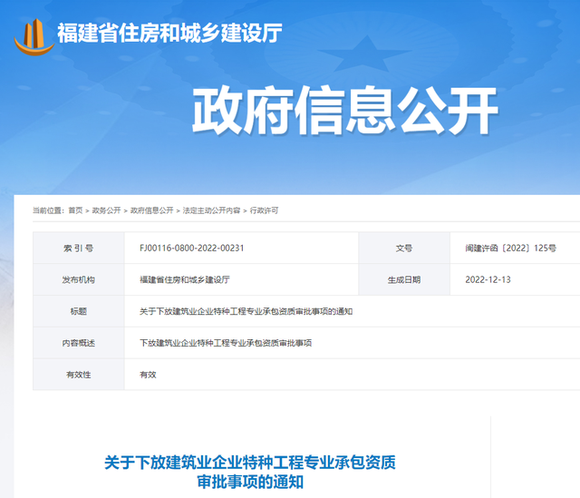Click the notice title text in the 标题 row
580x498 pixels.
(x=246, y=311)
